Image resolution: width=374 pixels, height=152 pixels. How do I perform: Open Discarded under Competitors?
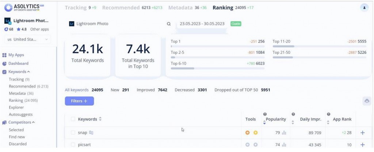point(18,144)
